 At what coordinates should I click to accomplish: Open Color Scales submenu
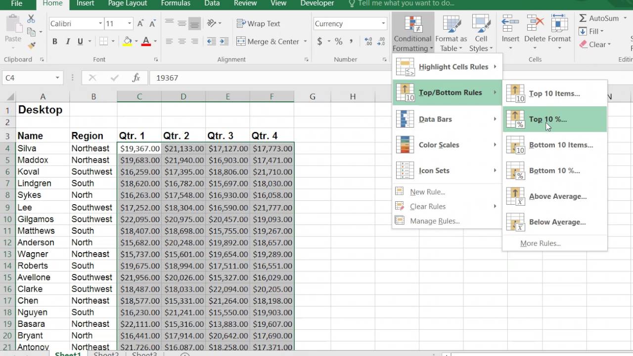(x=447, y=145)
